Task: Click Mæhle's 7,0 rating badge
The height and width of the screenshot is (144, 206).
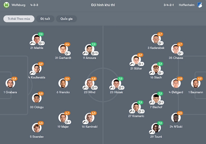Action: [x=41, y=34]
